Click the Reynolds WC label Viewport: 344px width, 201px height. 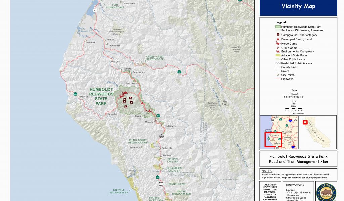tap(177, 184)
